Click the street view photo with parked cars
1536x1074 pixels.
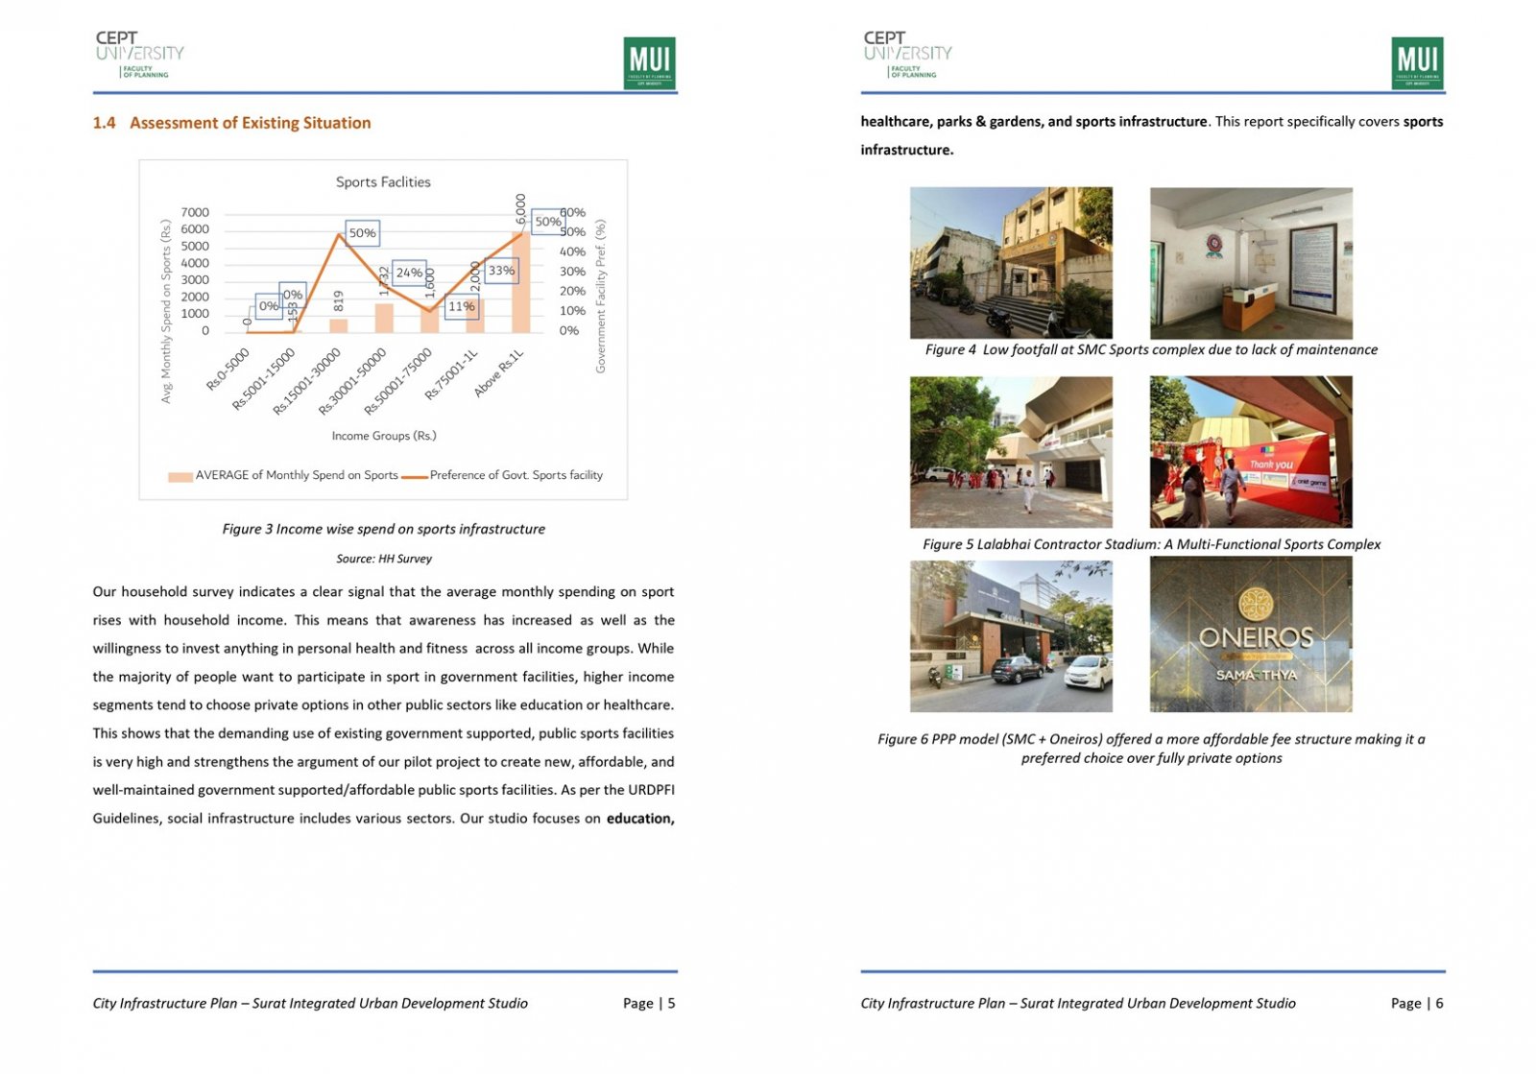[x=1011, y=636]
